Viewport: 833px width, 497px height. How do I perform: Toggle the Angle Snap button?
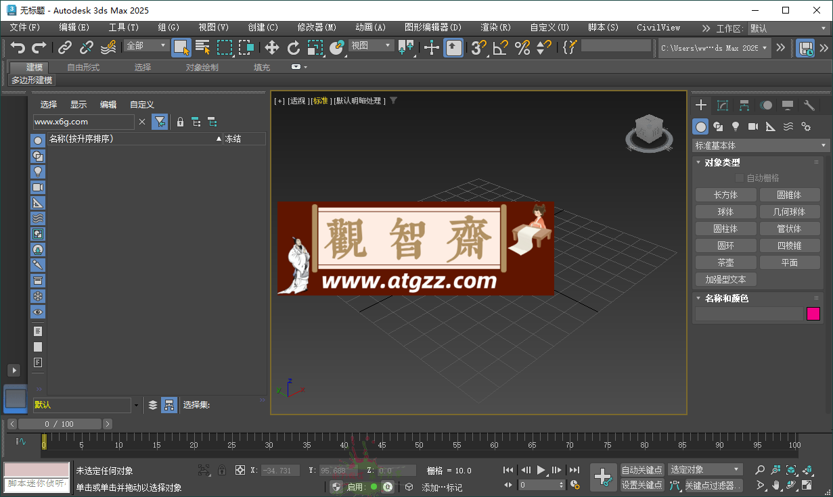click(501, 47)
